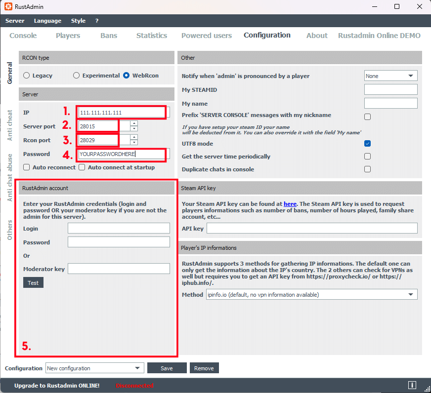Click the RustAdmin app logo icon
Screen dimensions: 431x393
tap(8, 6)
